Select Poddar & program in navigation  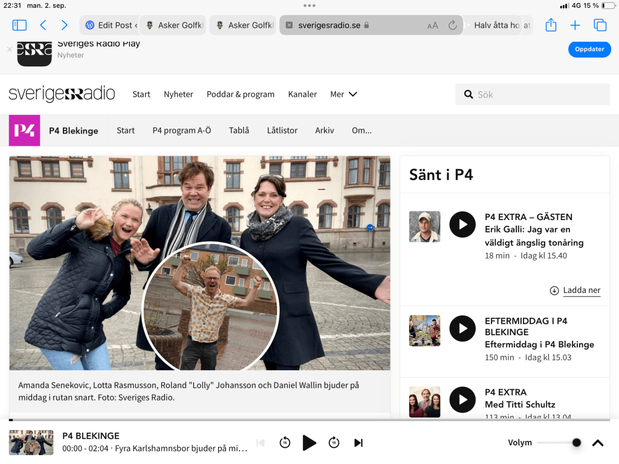240,94
